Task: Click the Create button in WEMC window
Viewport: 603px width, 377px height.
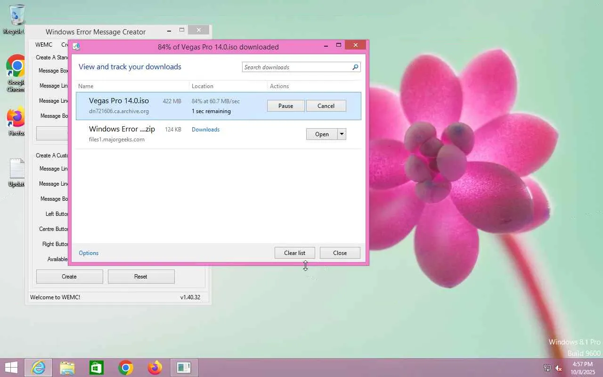Action: pos(69,277)
